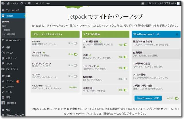184x119 pixels.
Task: Select the より詳しい統計情報 row
Action: pyautogui.click(x=156, y=87)
